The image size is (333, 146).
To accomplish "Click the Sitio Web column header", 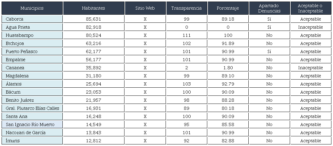I will [x=145, y=8].
